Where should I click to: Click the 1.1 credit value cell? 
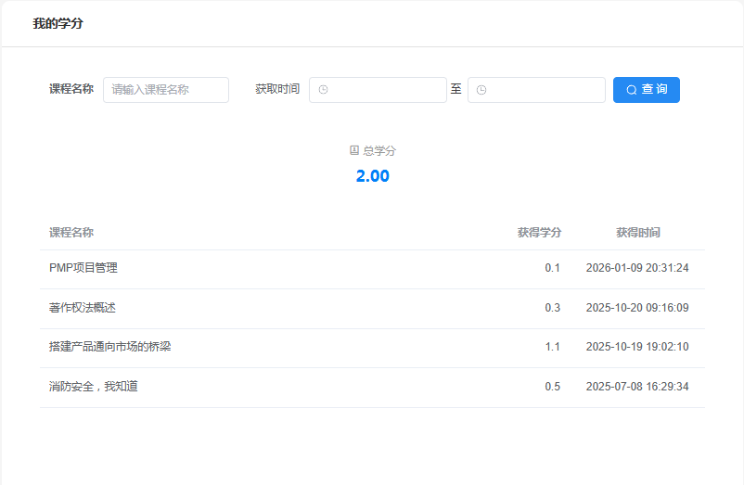click(552, 347)
